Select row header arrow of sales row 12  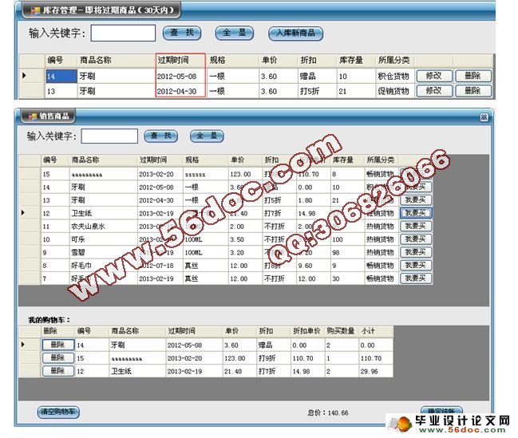coord(30,213)
